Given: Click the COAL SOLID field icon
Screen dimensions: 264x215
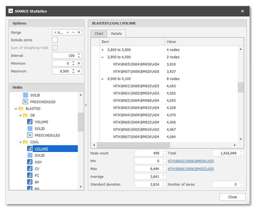Looking at the screenshot, I should click(30, 155).
